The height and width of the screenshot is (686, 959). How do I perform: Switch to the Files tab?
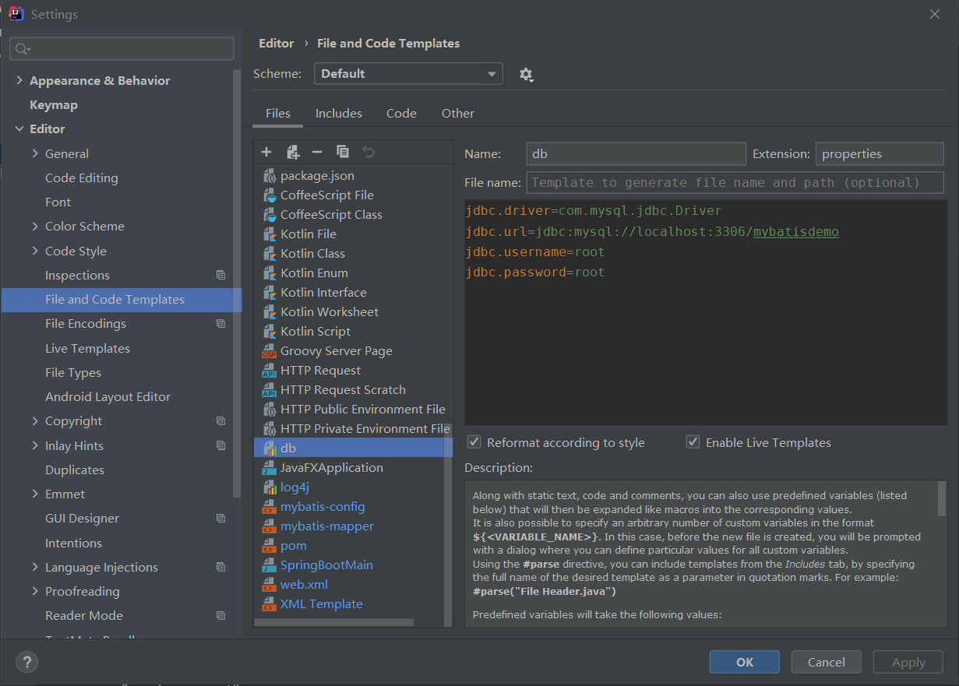pos(278,113)
